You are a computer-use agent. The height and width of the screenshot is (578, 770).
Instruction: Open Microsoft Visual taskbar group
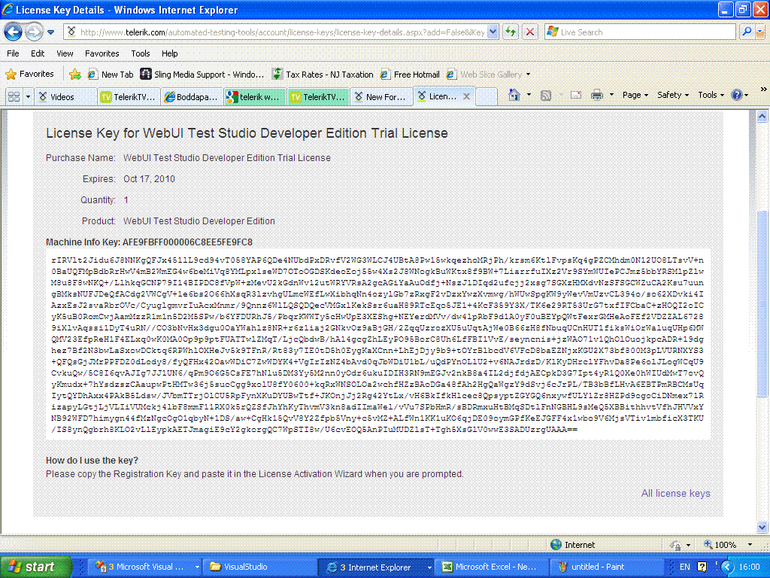[x=147, y=567]
